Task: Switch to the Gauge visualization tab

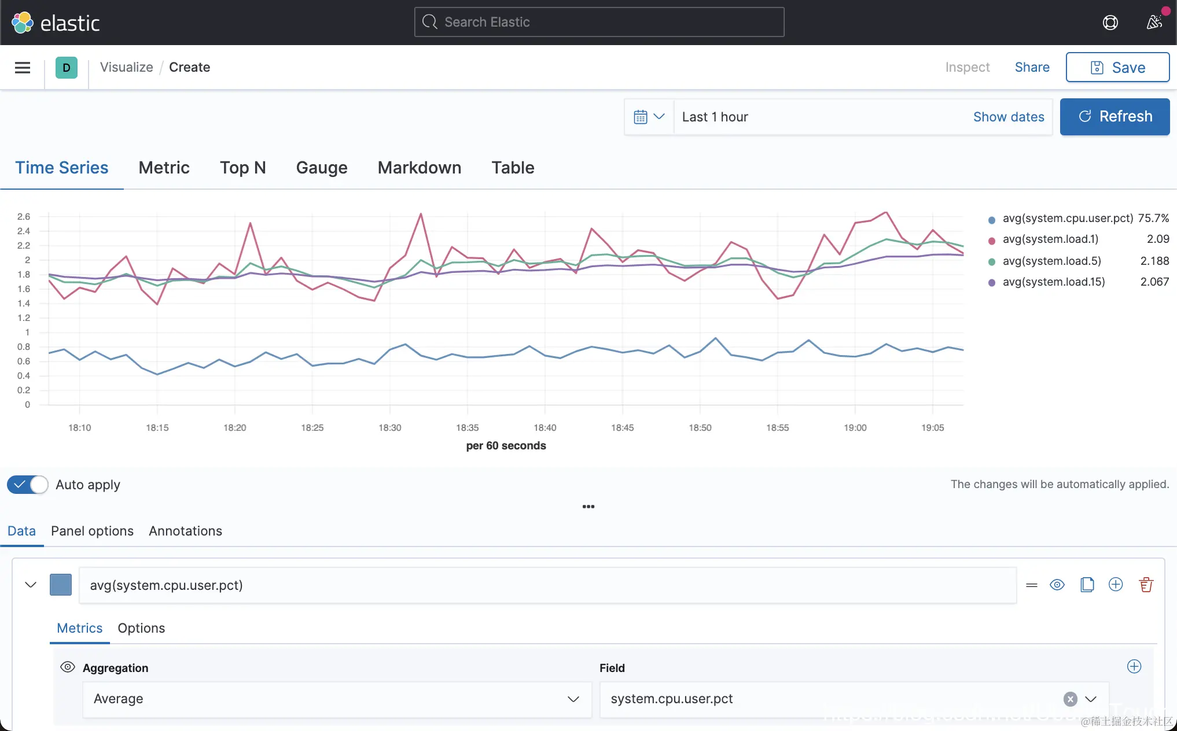Action: pyautogui.click(x=322, y=168)
